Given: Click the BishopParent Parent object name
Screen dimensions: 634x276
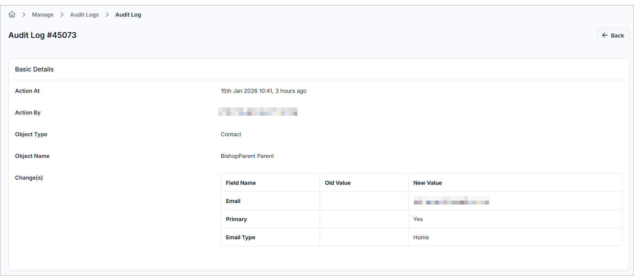Looking at the screenshot, I should (x=247, y=156).
